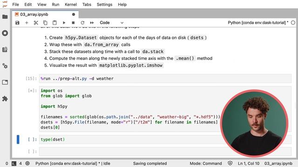The height and width of the screenshot is (167, 298).
Task: Open the Kernel menu
Action: click(x=71, y=4)
